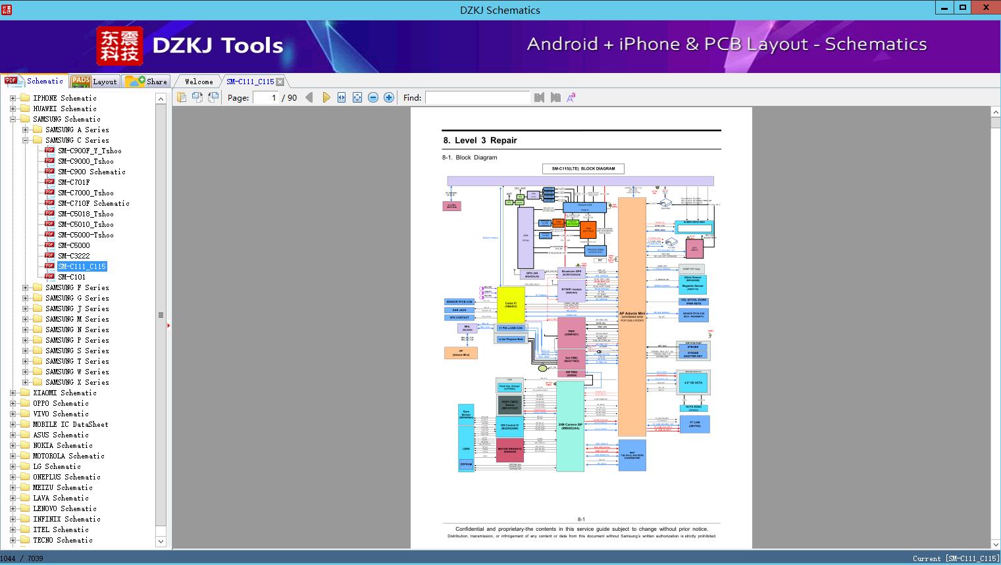Click the tree panel scroll down arrow
The height and width of the screenshot is (565, 1001).
click(x=161, y=541)
